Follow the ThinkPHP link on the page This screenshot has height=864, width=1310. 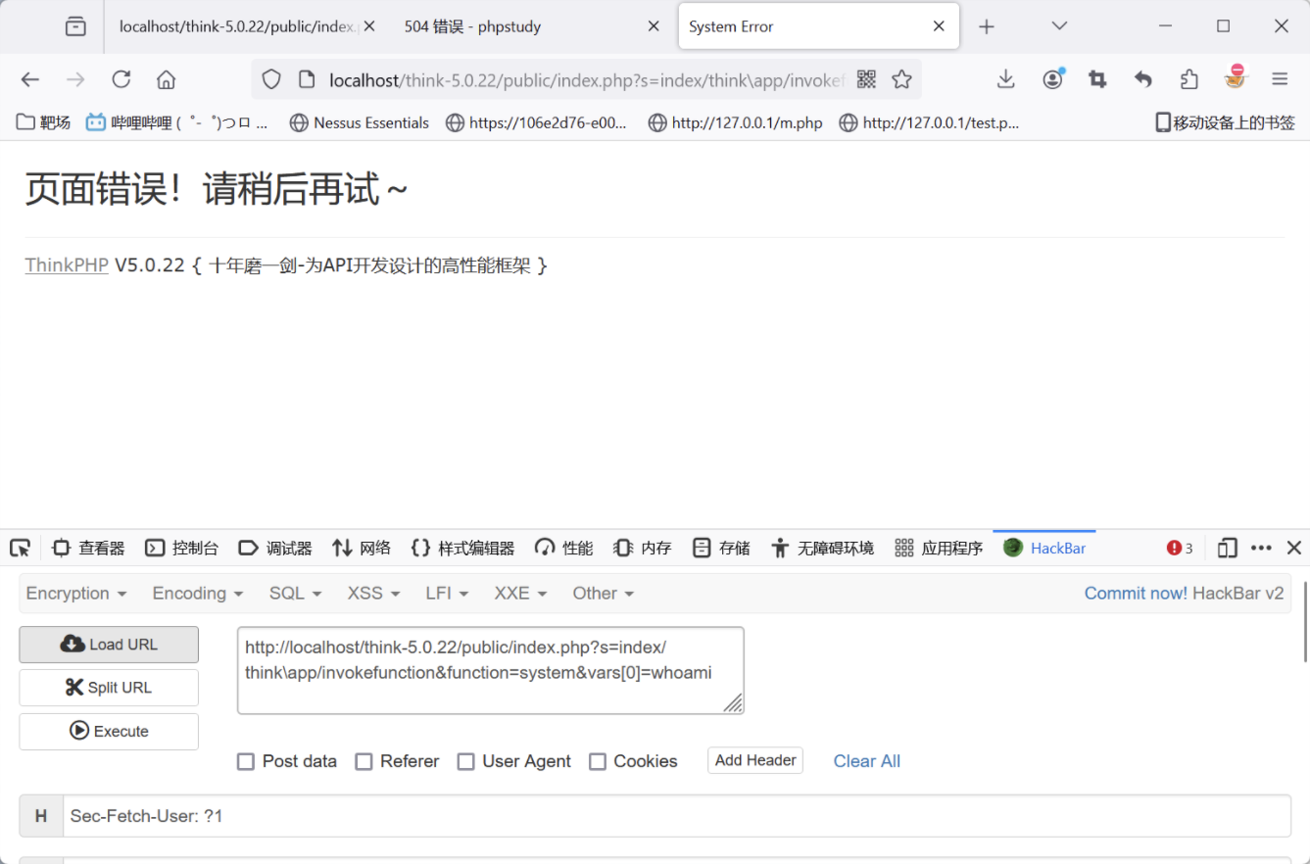(x=67, y=264)
